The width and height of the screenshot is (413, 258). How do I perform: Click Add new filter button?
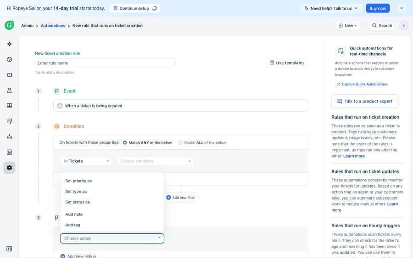click(x=181, y=198)
